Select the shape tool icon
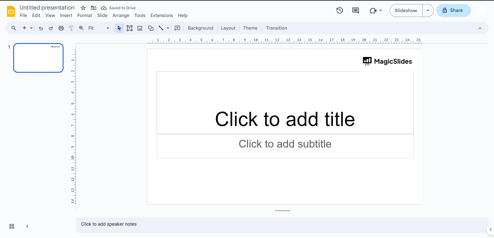Screen dimensions: 494x238 click(x=151, y=28)
